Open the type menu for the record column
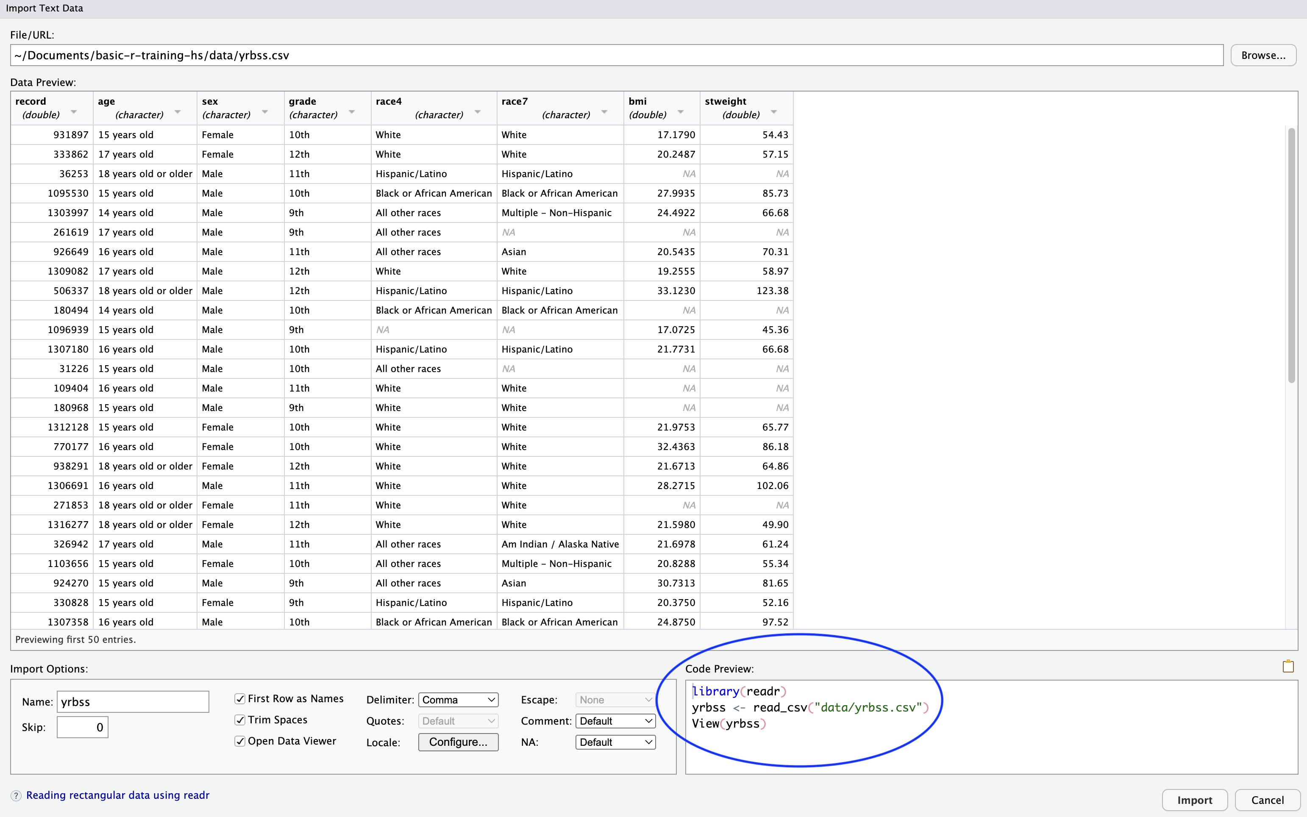The image size is (1307, 817). pyautogui.click(x=73, y=112)
